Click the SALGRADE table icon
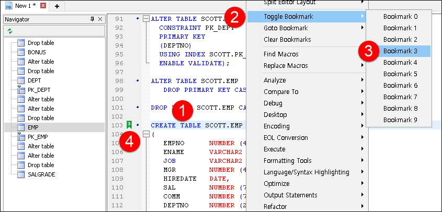The height and width of the screenshot is (212, 442). click(x=21, y=174)
